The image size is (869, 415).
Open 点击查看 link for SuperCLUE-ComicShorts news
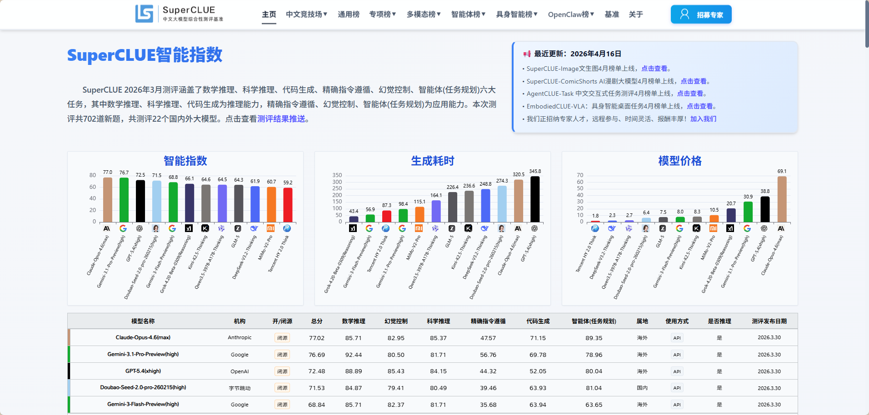pyautogui.click(x=694, y=81)
